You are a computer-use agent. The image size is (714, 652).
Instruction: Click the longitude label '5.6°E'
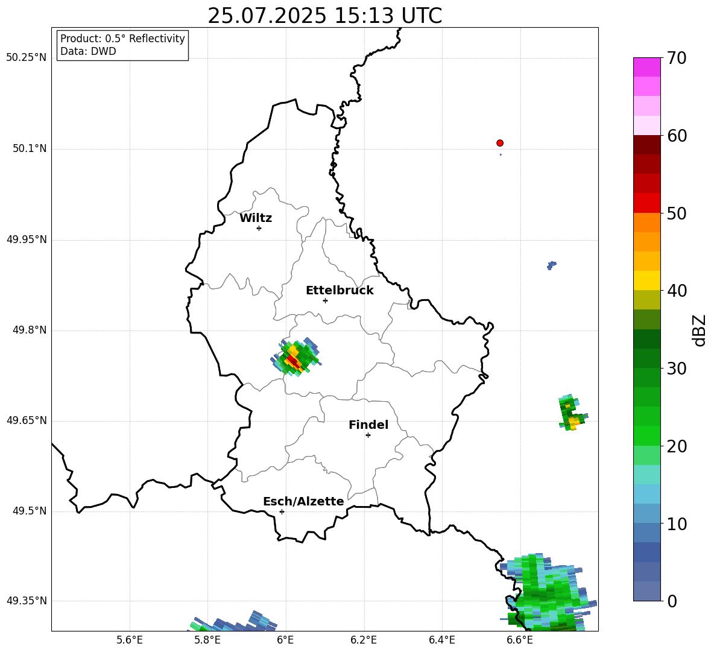point(130,641)
